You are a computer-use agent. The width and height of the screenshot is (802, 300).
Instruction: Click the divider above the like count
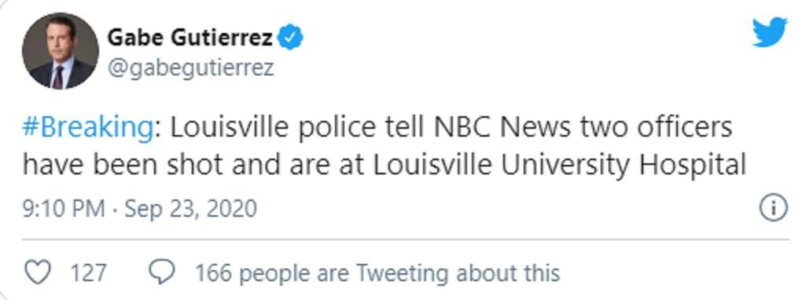pos(405,240)
